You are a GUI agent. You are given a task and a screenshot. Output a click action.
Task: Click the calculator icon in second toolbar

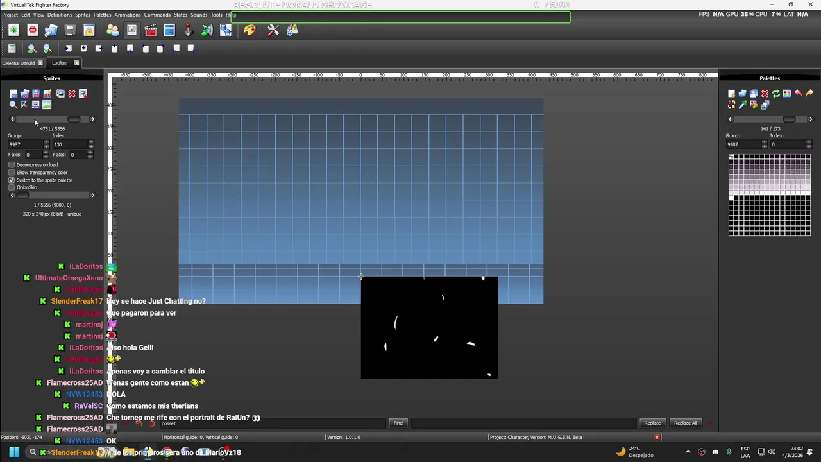coord(12,48)
